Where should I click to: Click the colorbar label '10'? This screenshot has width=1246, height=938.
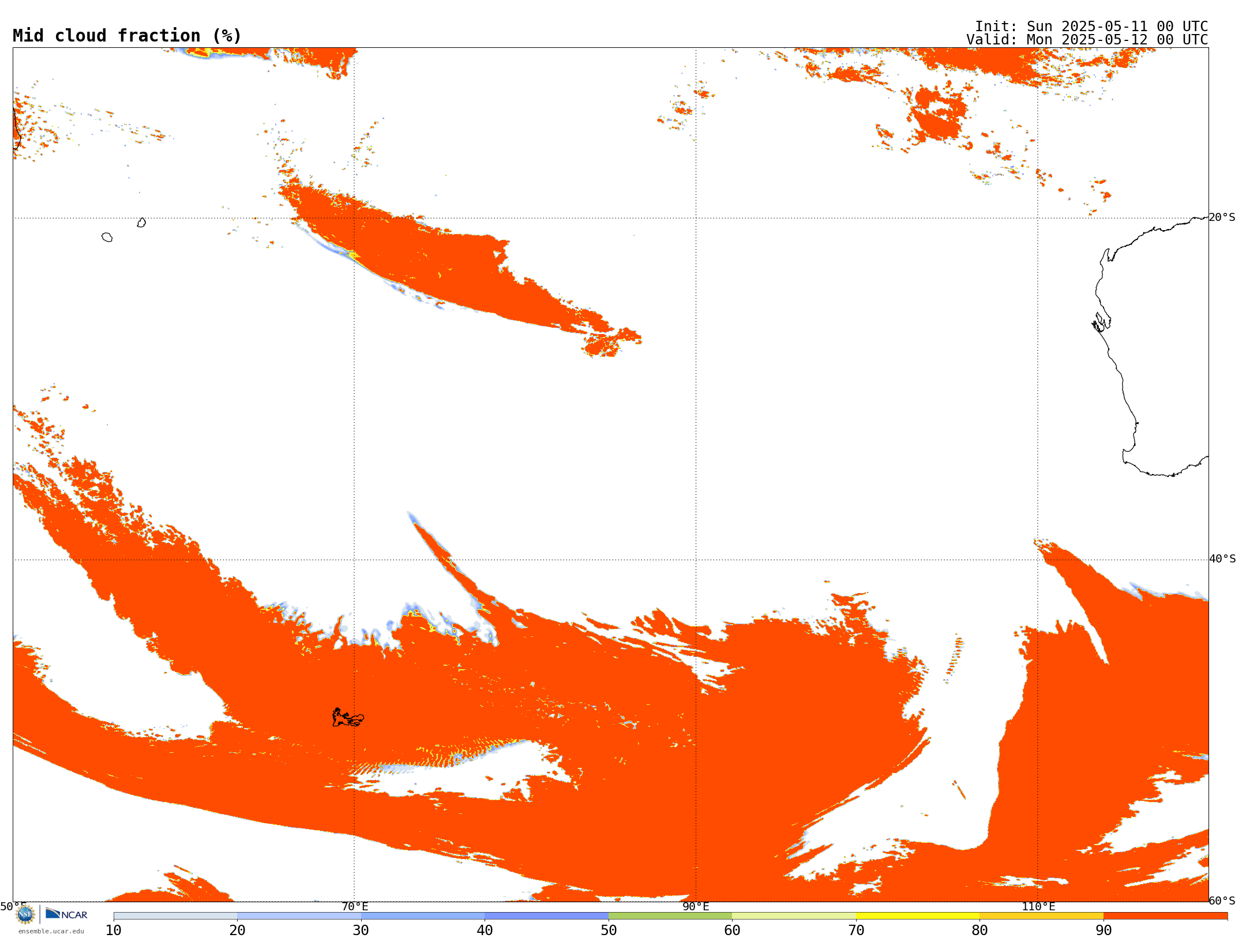[114, 930]
